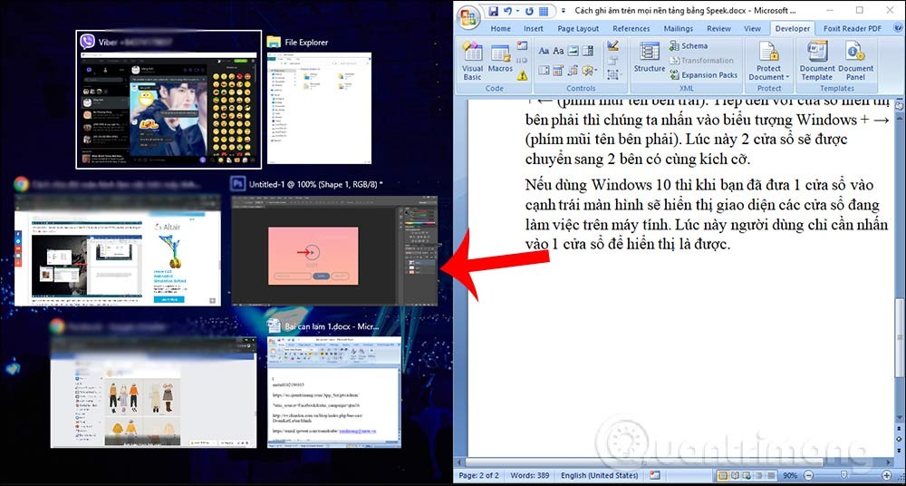Click the Document Template button
Image resolution: width=906 pixels, height=486 pixels.
[x=817, y=61]
